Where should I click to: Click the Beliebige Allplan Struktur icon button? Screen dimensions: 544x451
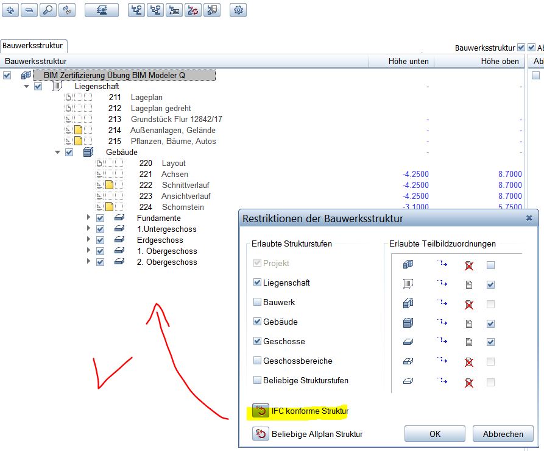click(x=261, y=434)
